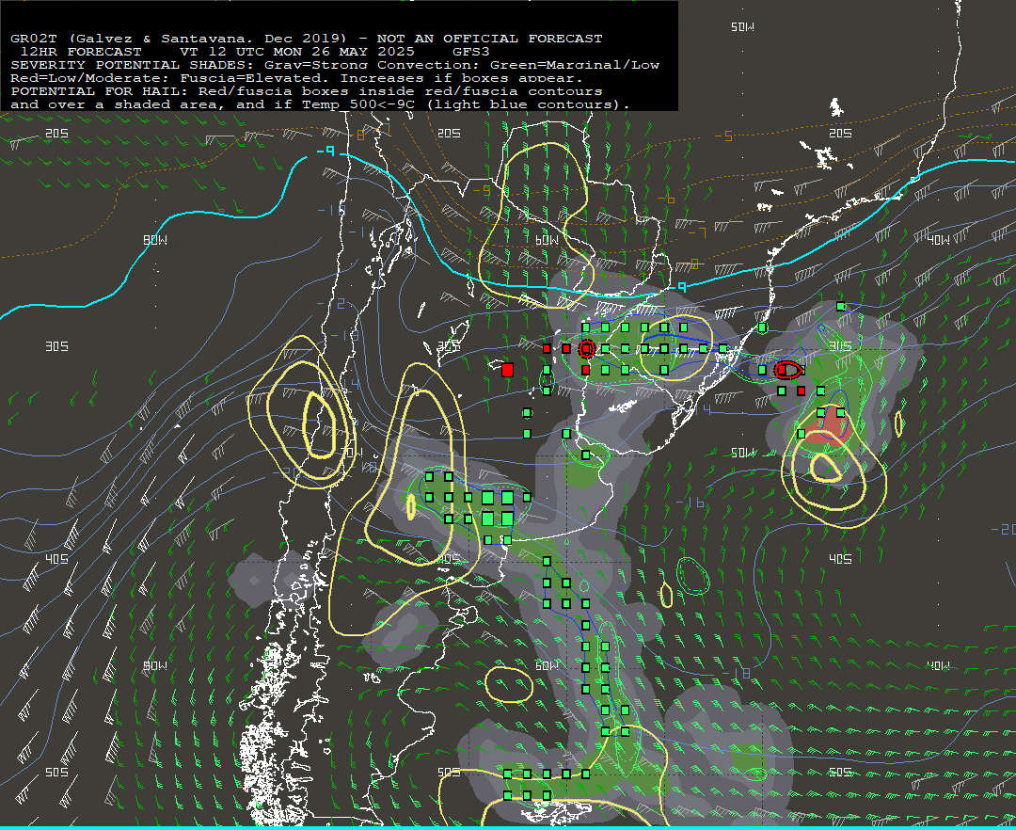Click the cyan -9 label near northern Chile
Image resolution: width=1016 pixels, height=830 pixels.
click(x=325, y=151)
